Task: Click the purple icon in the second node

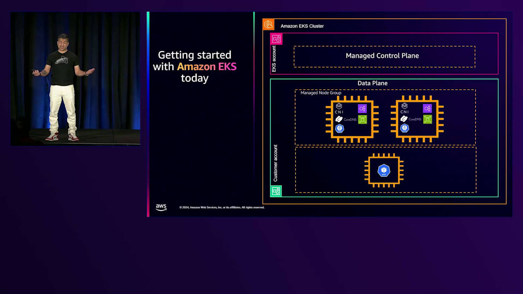Action: click(x=428, y=109)
